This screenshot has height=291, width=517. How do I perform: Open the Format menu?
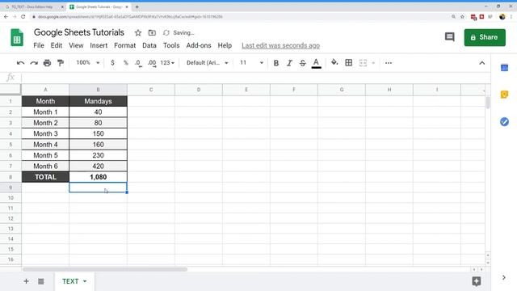click(125, 45)
